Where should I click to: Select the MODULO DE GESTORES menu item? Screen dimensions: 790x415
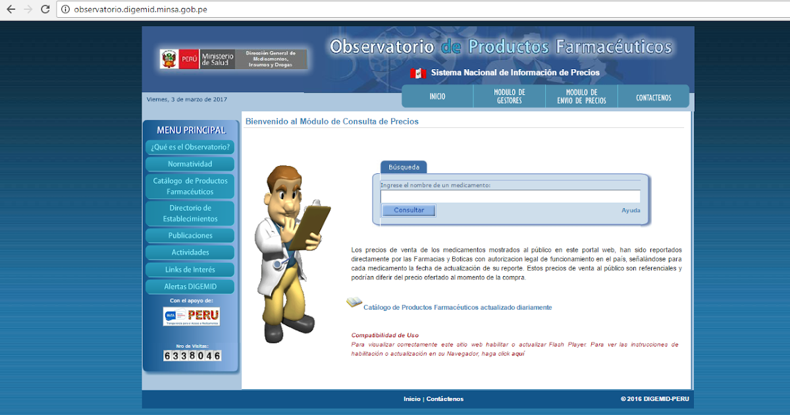pos(509,96)
